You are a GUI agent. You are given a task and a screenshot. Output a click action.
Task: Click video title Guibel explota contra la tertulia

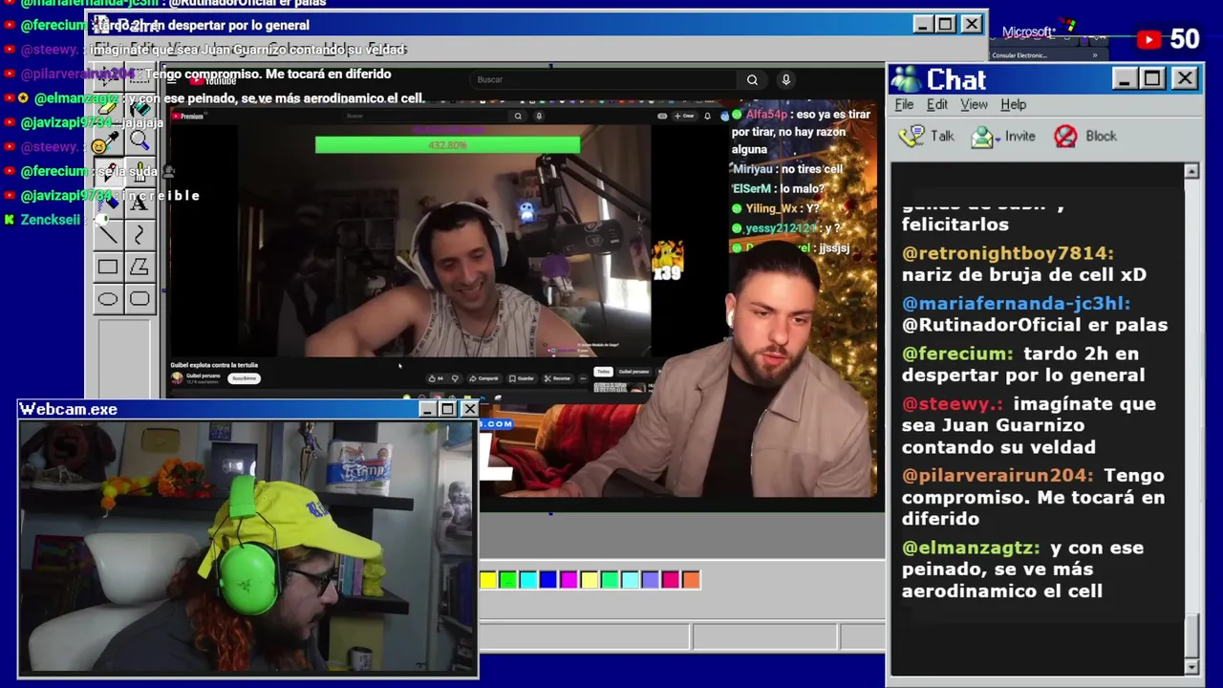coord(214,365)
